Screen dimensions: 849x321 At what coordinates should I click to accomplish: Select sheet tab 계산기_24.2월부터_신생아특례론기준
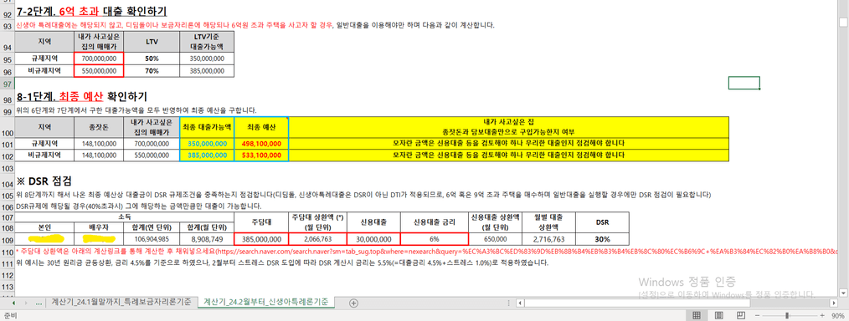tap(265, 302)
